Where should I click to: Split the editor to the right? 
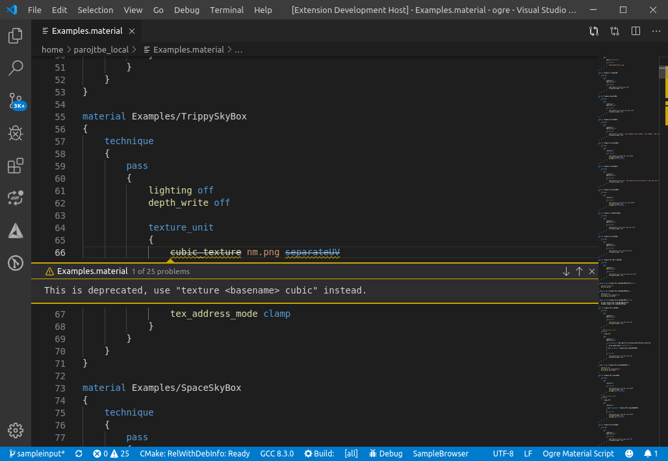coord(636,31)
